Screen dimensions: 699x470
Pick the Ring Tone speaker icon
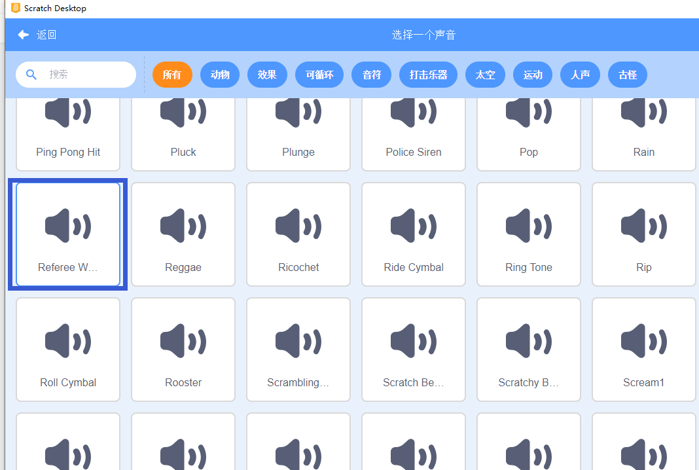pos(529,226)
